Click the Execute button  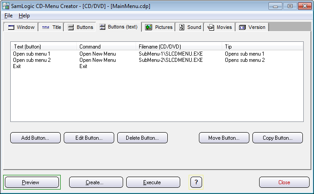(x=153, y=182)
